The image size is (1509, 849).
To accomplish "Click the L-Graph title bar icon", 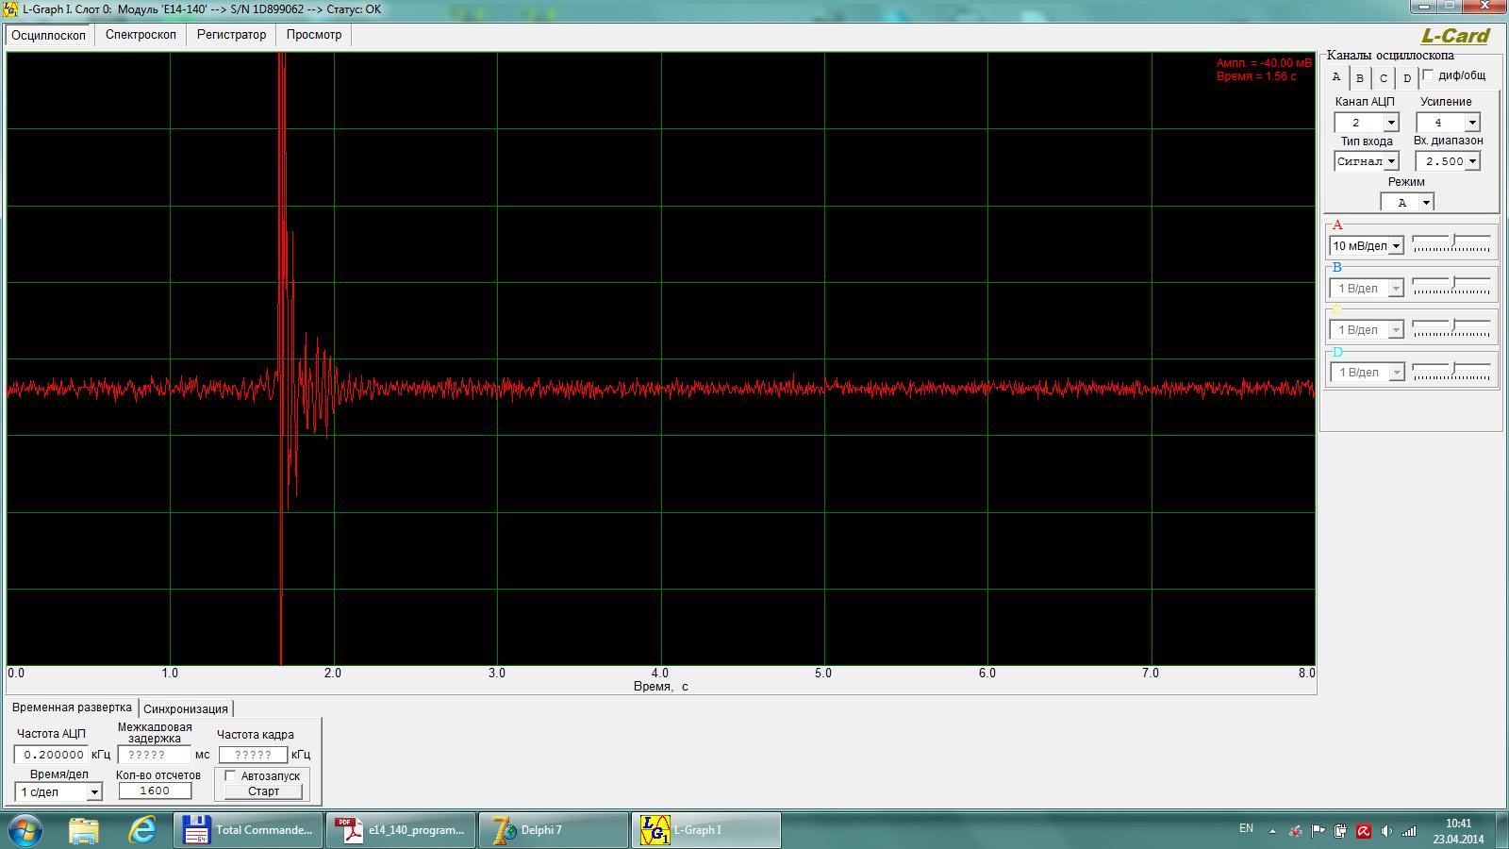I will [x=11, y=9].
